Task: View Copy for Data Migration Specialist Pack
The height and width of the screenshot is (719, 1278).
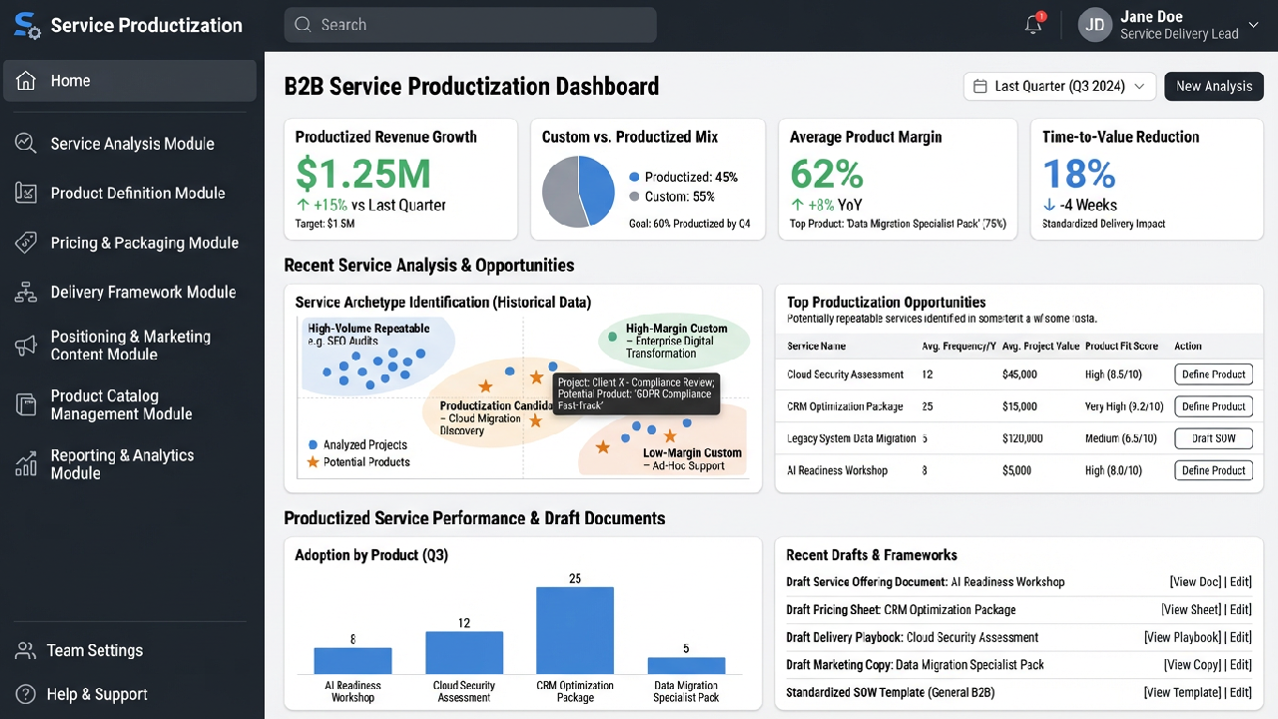Action: (1194, 665)
